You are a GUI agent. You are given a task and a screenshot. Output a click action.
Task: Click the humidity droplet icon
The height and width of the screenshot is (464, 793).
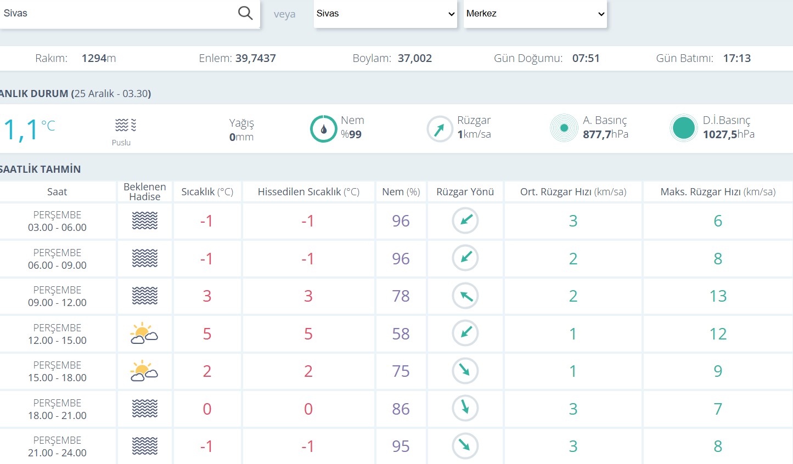click(x=323, y=129)
